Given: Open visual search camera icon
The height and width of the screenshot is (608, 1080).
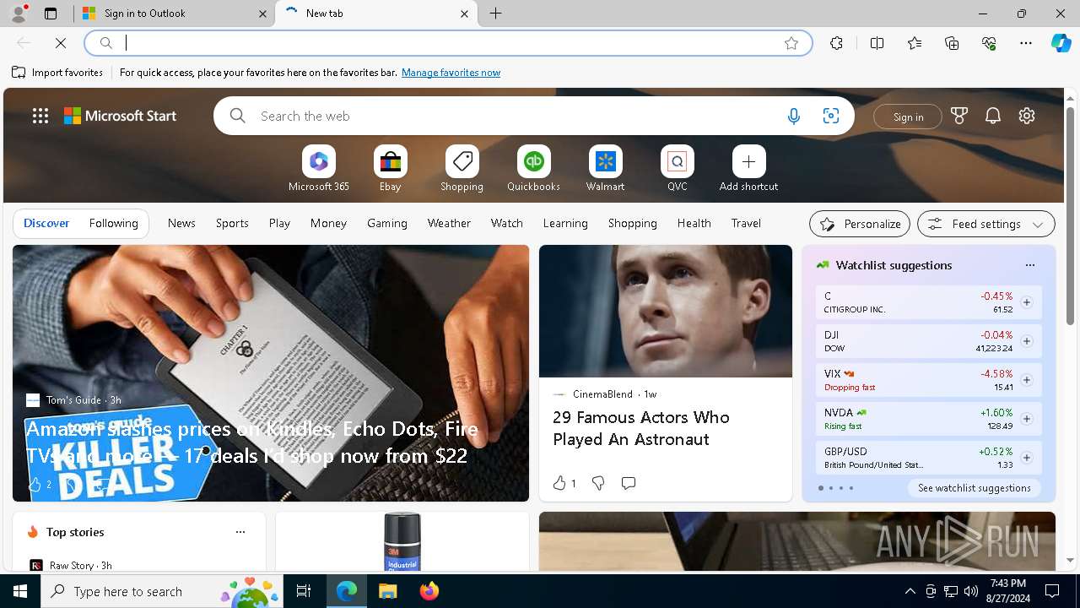Looking at the screenshot, I should pyautogui.click(x=831, y=117).
